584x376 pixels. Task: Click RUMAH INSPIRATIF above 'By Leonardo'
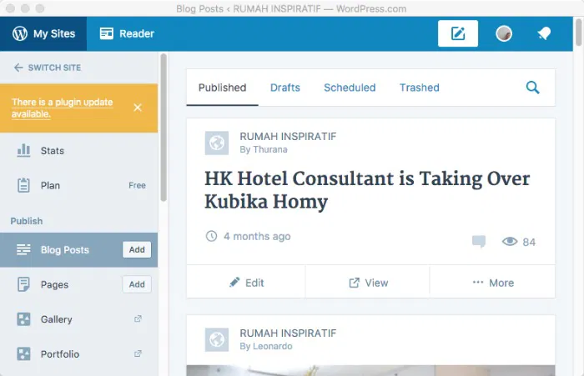tap(288, 333)
